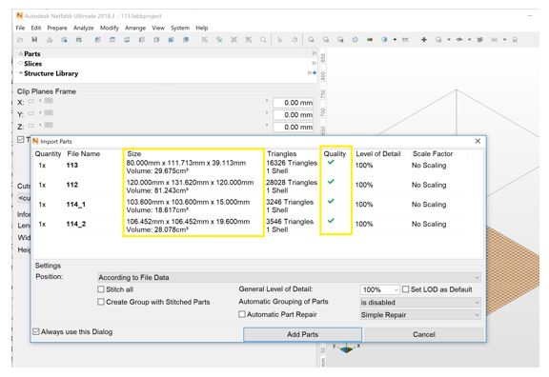Open the System menu

point(180,28)
